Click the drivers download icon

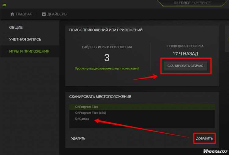point(44,14)
